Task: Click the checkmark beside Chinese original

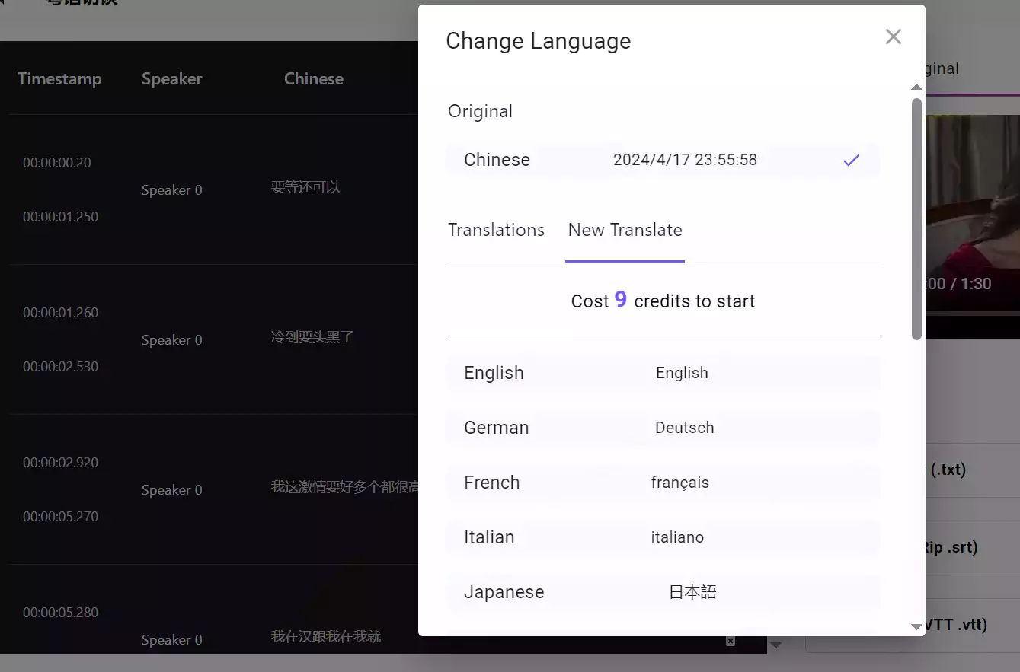Action: pos(851,160)
